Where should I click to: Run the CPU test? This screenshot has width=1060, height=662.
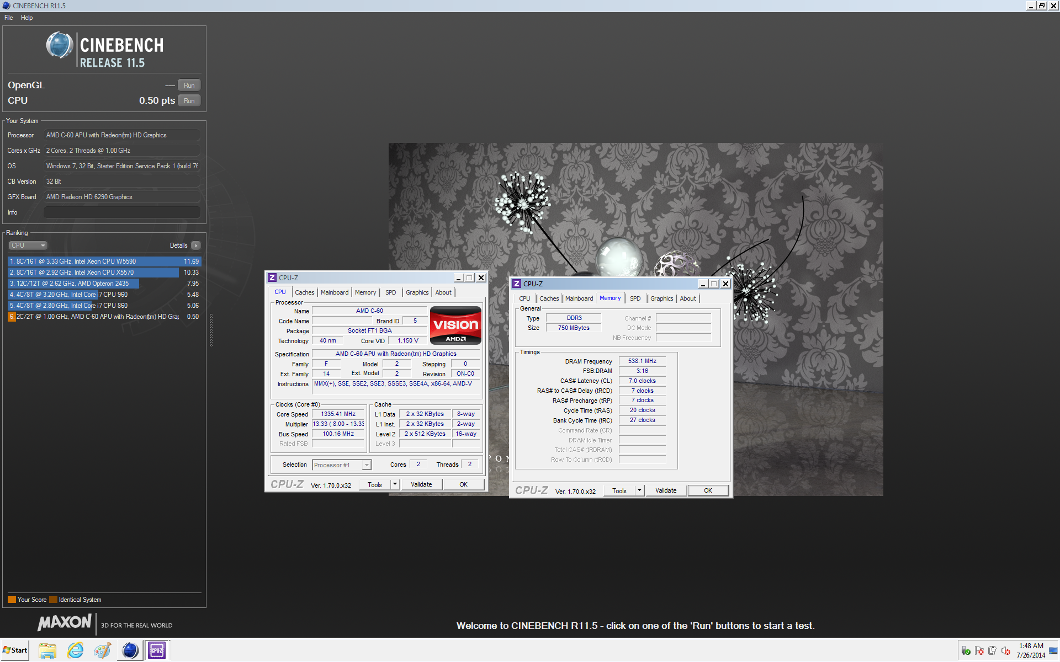pos(189,101)
